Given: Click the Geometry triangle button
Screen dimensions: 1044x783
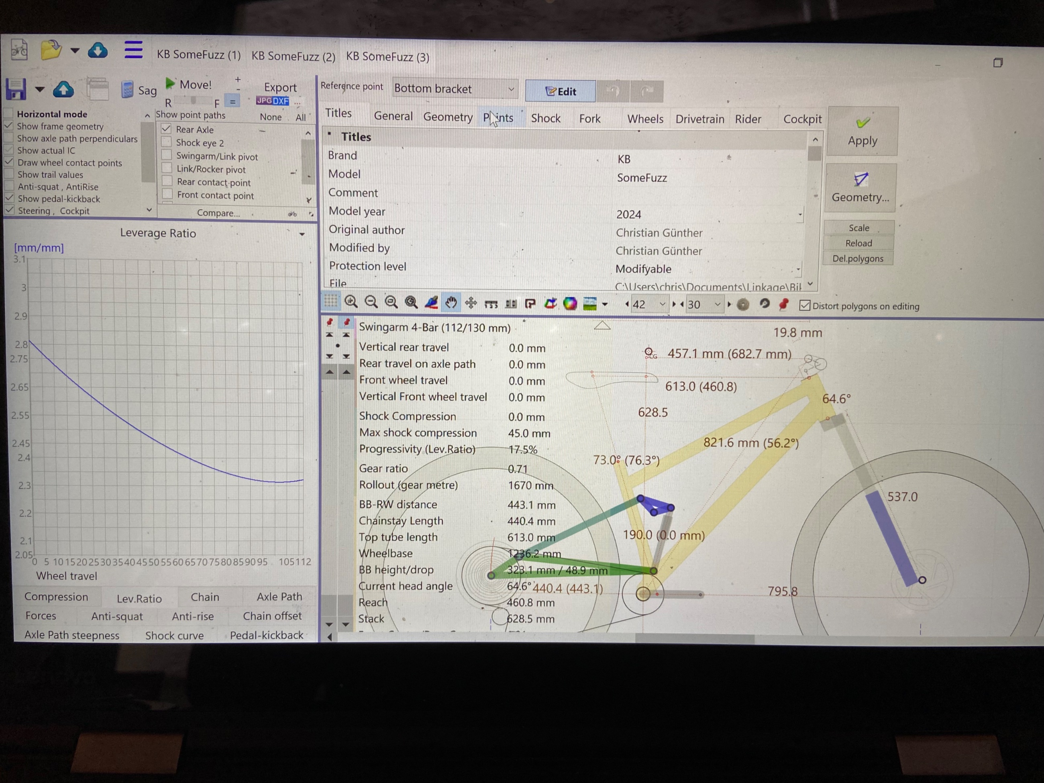Looking at the screenshot, I should tap(860, 188).
